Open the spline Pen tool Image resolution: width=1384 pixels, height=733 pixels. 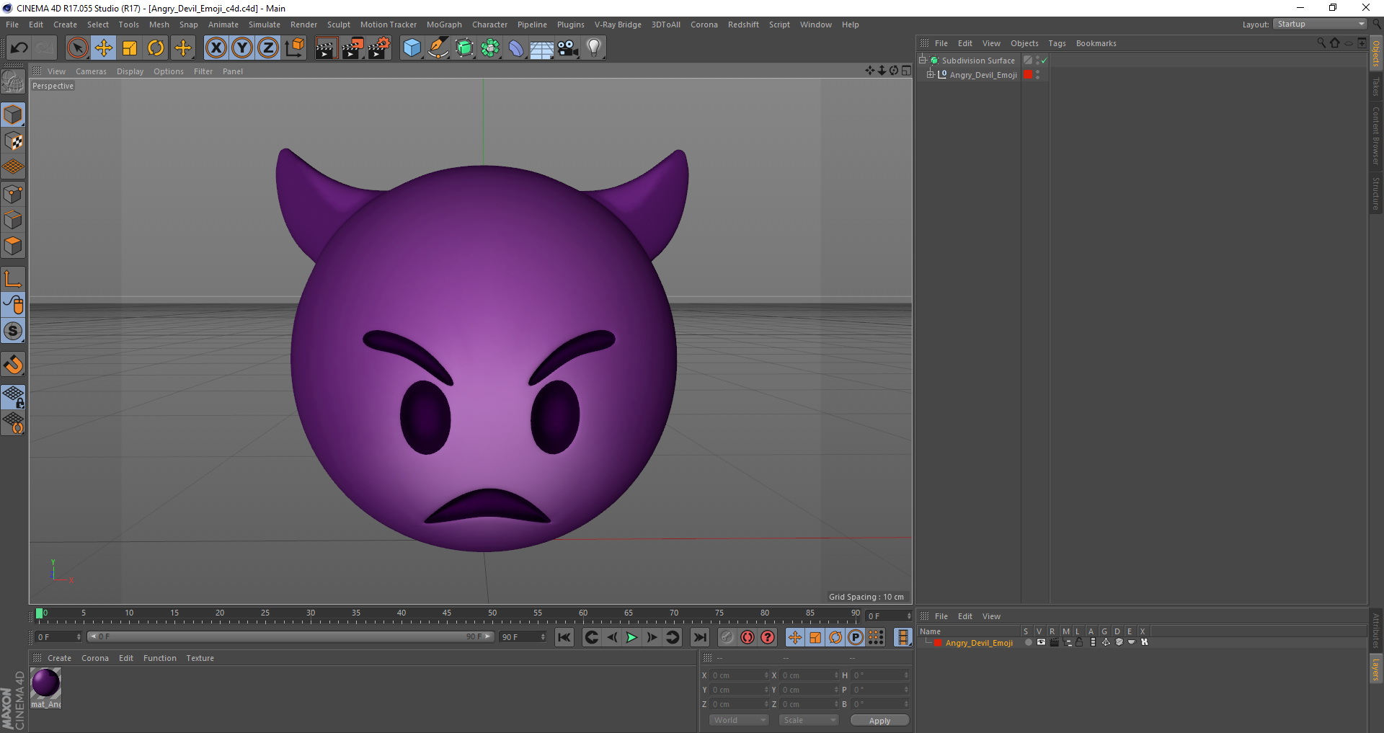pyautogui.click(x=438, y=48)
